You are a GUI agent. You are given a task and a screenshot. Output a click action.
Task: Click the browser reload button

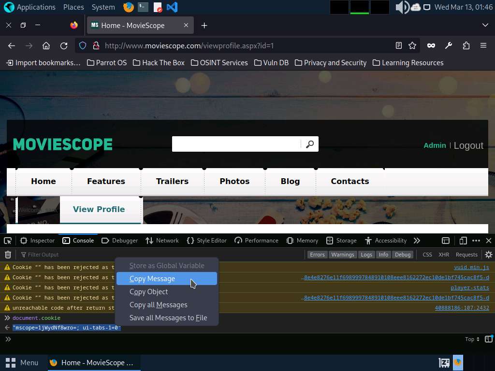point(64,45)
